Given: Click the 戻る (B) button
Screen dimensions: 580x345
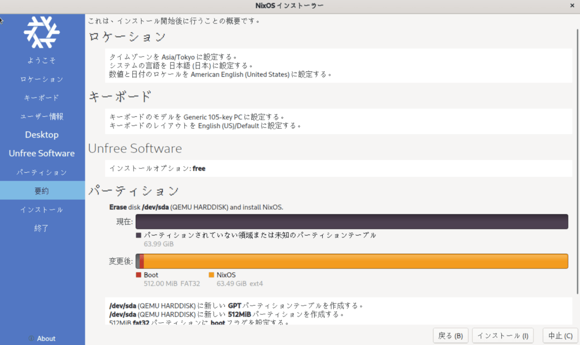Looking at the screenshot, I should (x=450, y=335).
